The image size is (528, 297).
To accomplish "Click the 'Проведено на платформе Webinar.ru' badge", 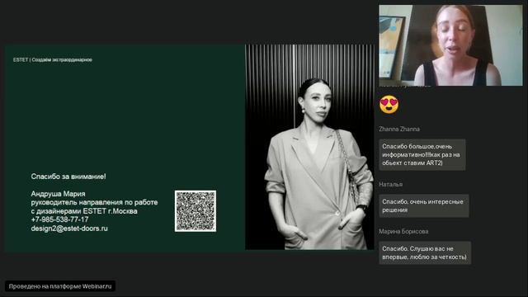I will point(60,286).
